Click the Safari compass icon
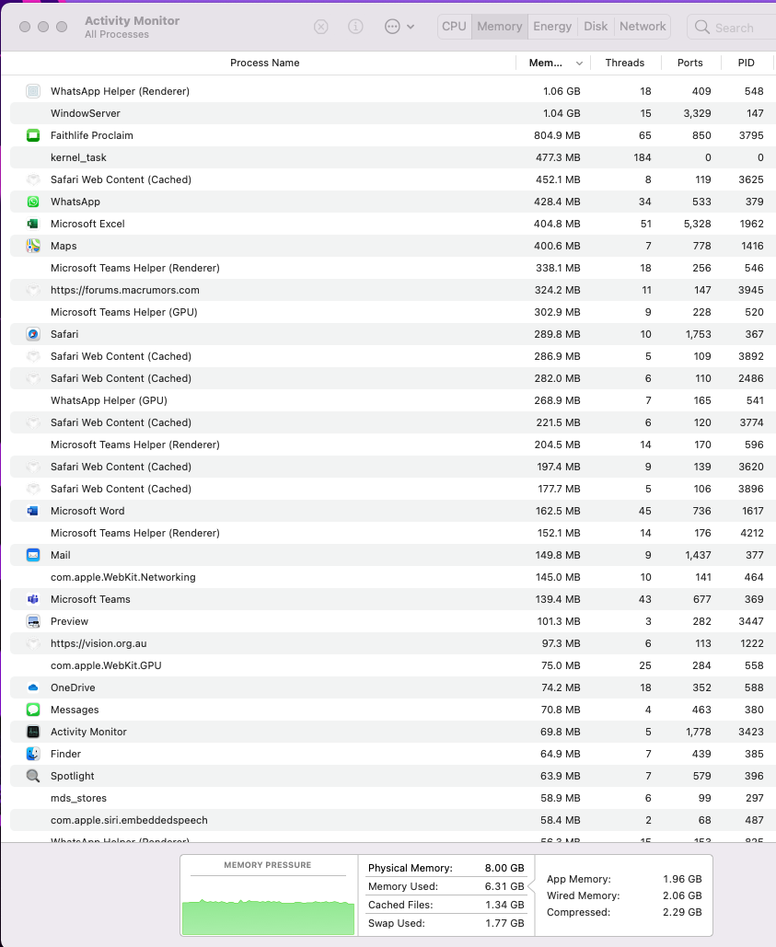This screenshot has width=776, height=947. tap(33, 334)
